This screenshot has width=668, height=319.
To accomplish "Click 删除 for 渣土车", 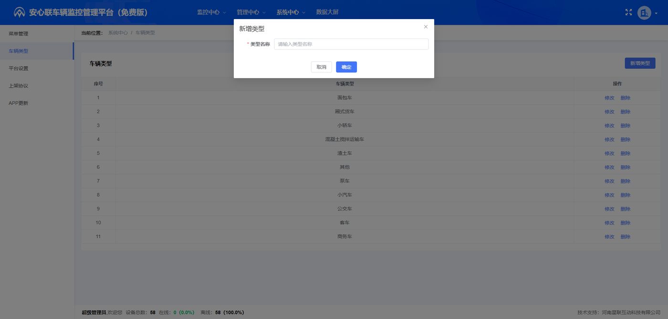I will click(x=626, y=153).
